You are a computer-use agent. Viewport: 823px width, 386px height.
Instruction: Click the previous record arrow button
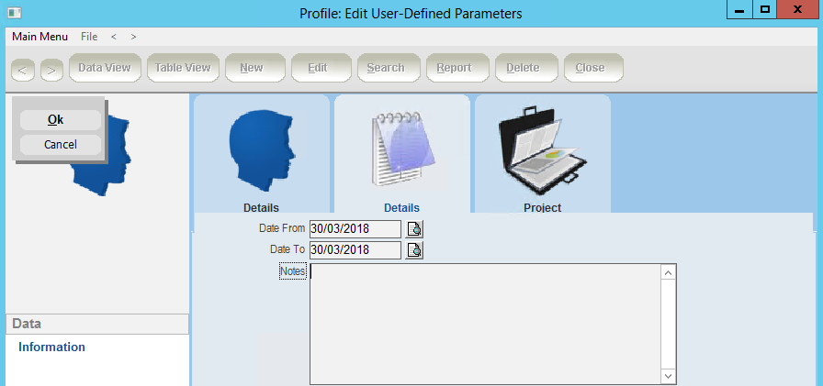click(24, 69)
